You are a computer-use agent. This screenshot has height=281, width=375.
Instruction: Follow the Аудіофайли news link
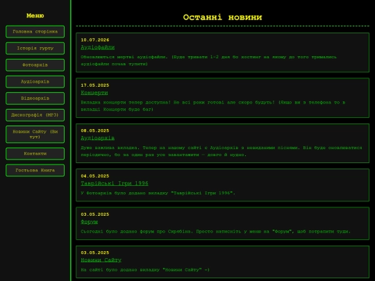98,47
